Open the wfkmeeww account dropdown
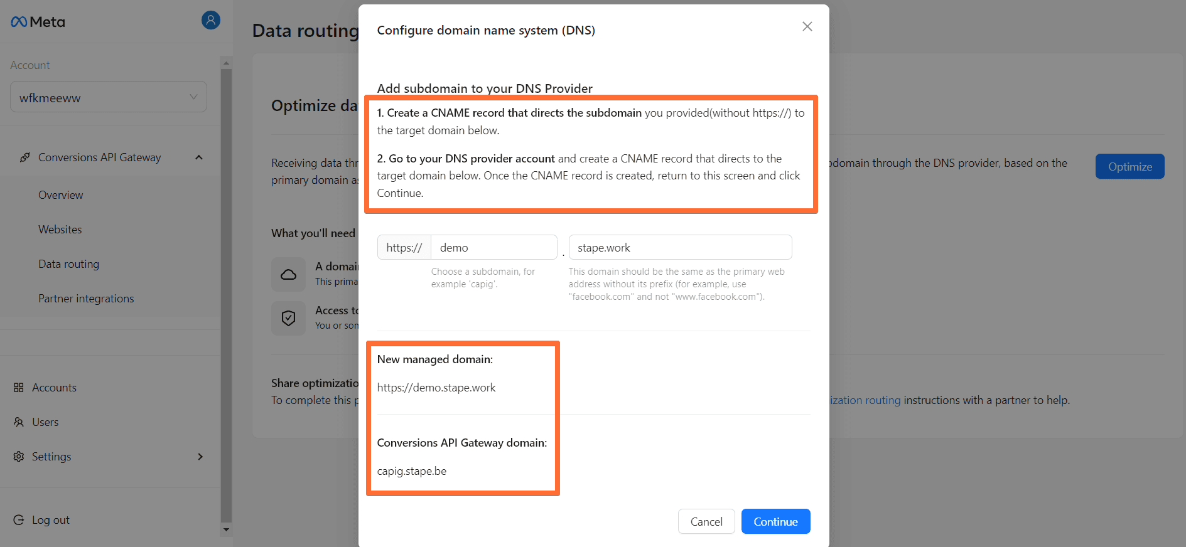This screenshot has height=547, width=1186. (x=109, y=97)
